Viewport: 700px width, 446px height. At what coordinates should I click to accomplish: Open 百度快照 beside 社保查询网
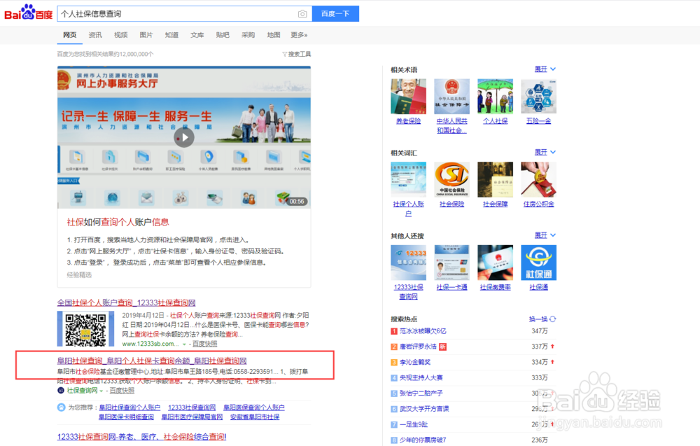tap(122, 391)
